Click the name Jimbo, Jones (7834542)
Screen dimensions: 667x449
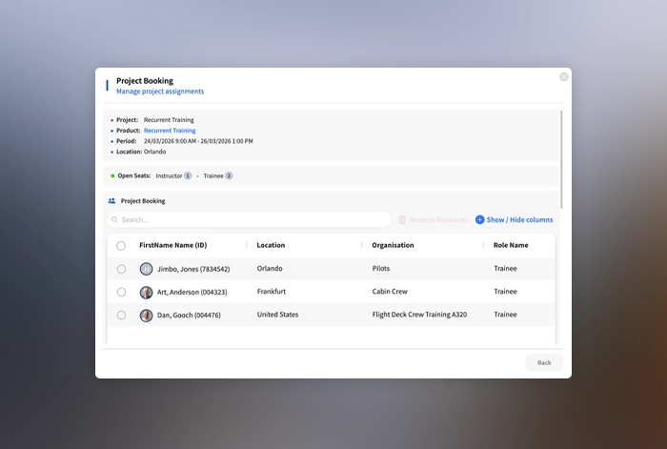coord(193,269)
